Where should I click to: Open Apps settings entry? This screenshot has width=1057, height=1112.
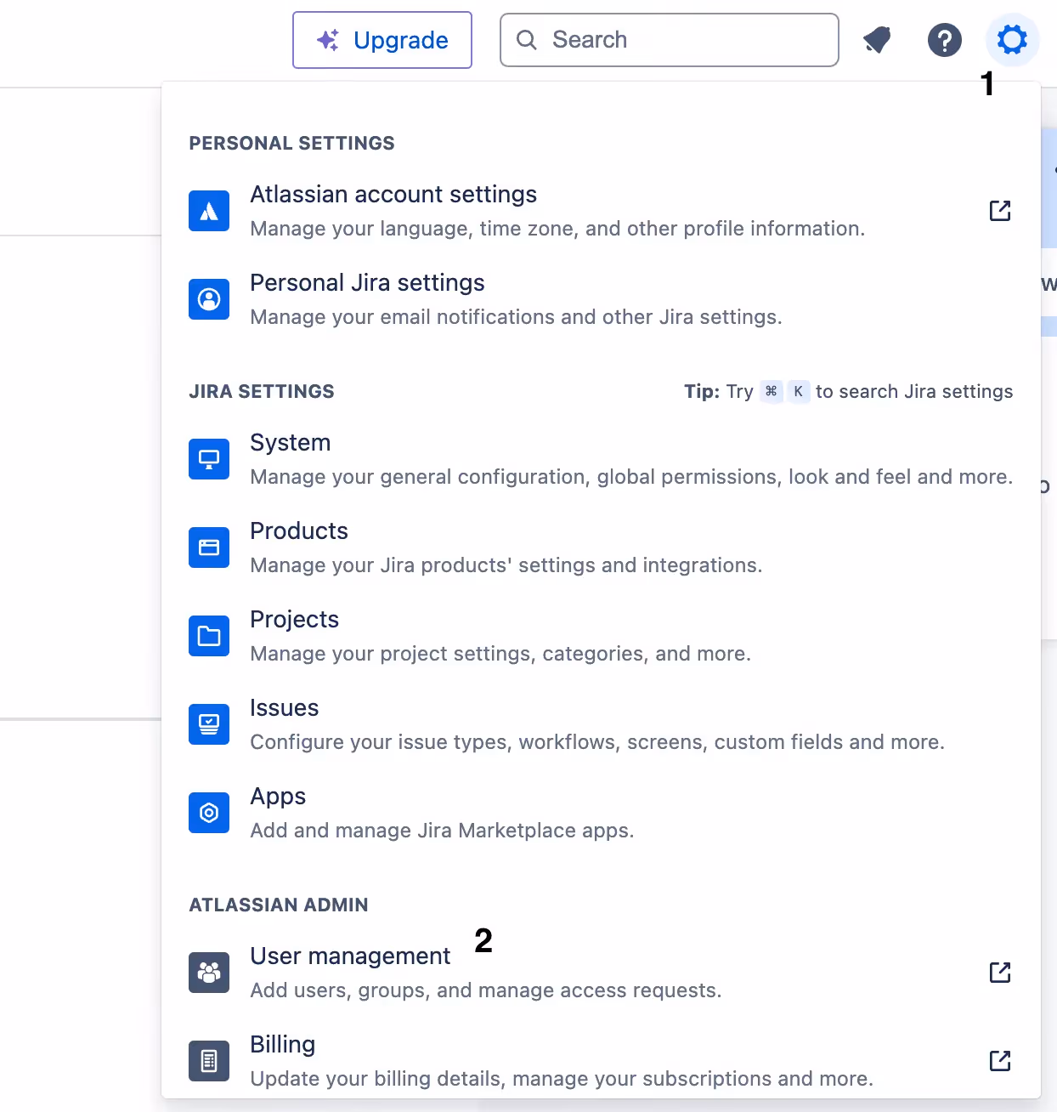[278, 797]
